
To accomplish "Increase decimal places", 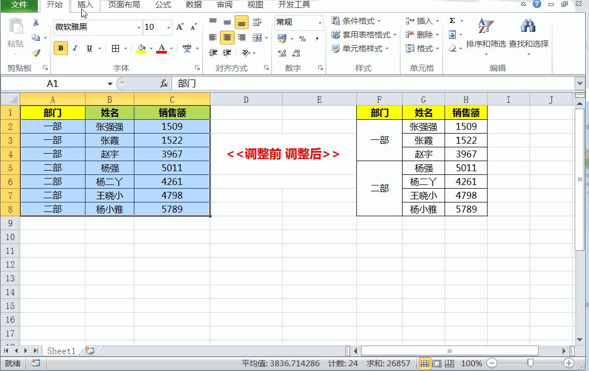I will (x=280, y=53).
